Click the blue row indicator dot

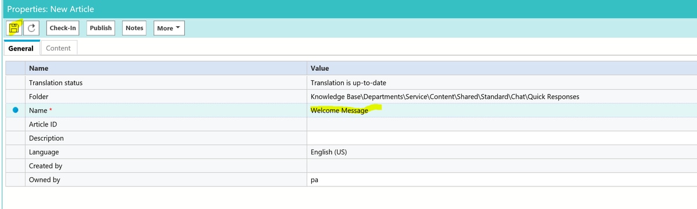(16, 110)
